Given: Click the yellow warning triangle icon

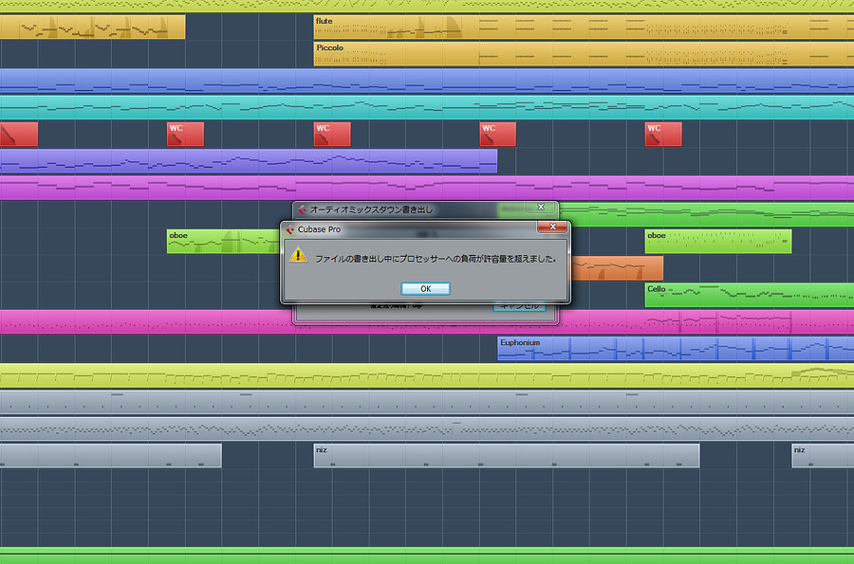Looking at the screenshot, I should pyautogui.click(x=298, y=255).
